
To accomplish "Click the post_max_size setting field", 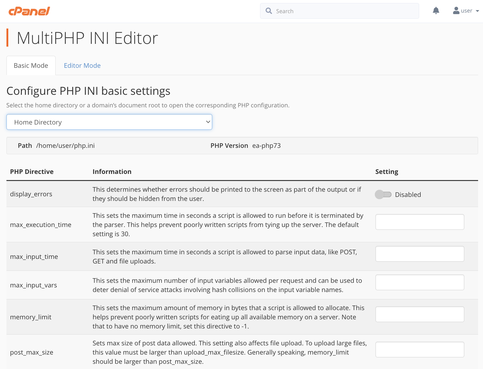I will (x=419, y=349).
